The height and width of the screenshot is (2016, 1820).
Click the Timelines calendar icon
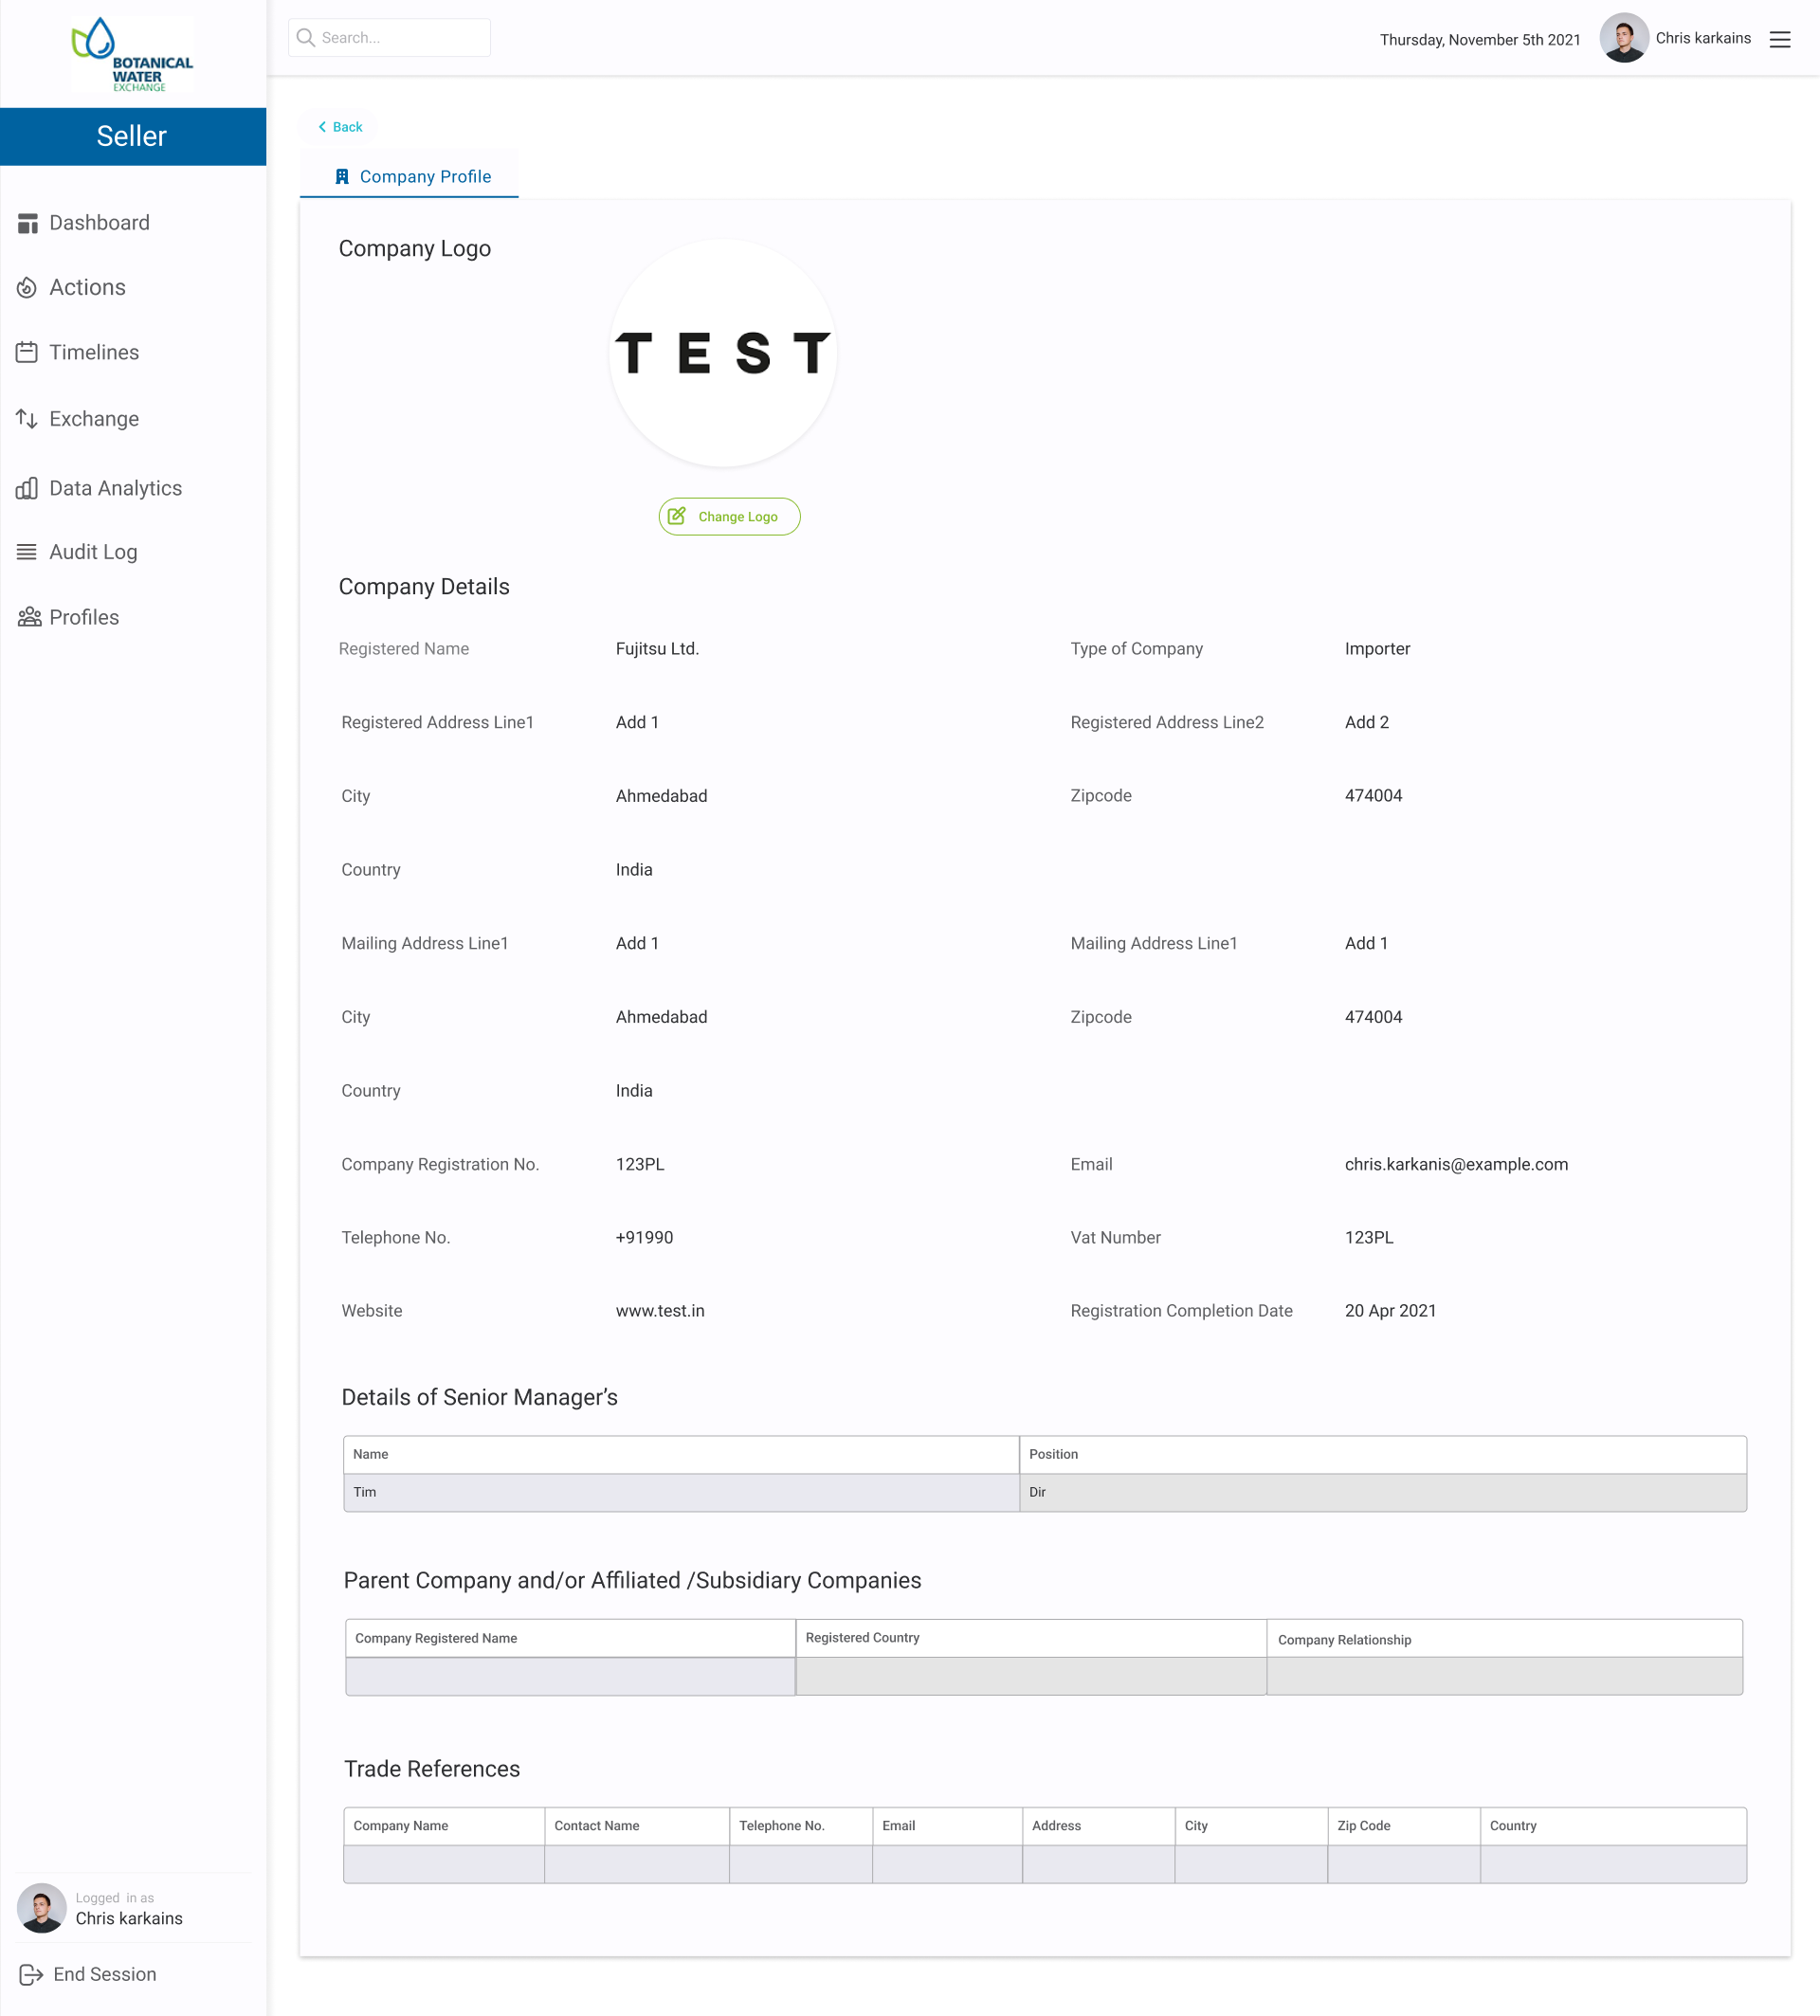coord(27,352)
